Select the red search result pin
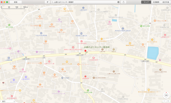This screenshot has height=103, width=171. click(85, 51)
